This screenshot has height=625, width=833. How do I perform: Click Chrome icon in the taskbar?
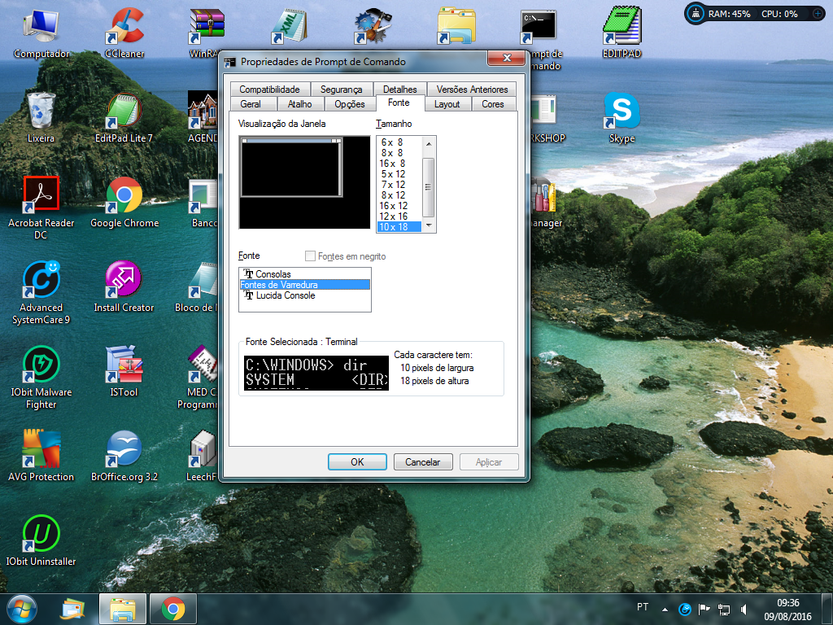[172, 608]
